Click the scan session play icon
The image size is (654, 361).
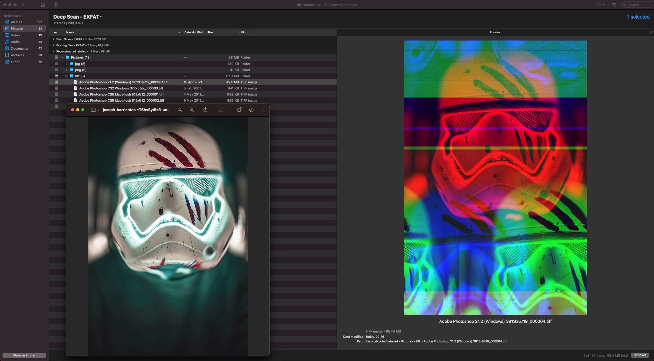(56, 5)
